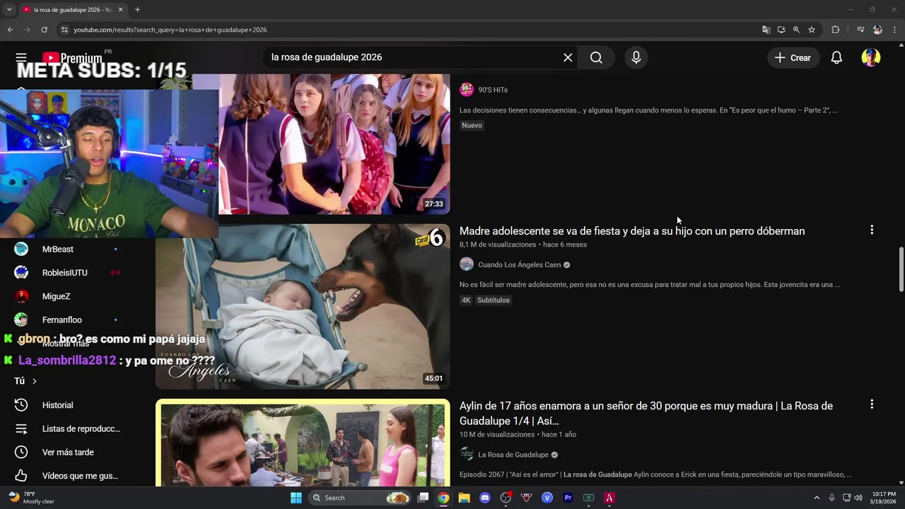
Task: Open a new browser tab
Action: 137,10
